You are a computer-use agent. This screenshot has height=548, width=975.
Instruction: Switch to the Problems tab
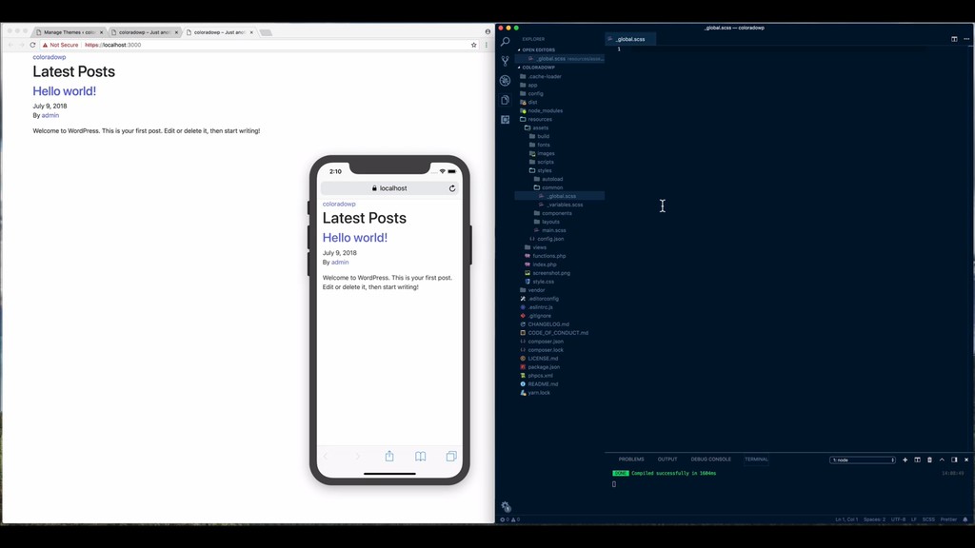631,460
